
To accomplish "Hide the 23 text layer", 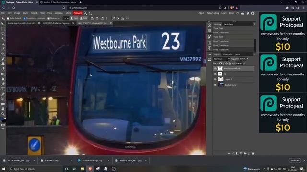I will click(215, 74).
